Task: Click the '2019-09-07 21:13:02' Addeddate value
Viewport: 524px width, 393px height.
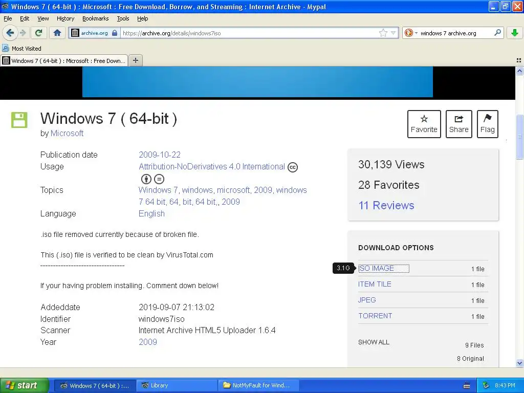Action: tap(177, 307)
